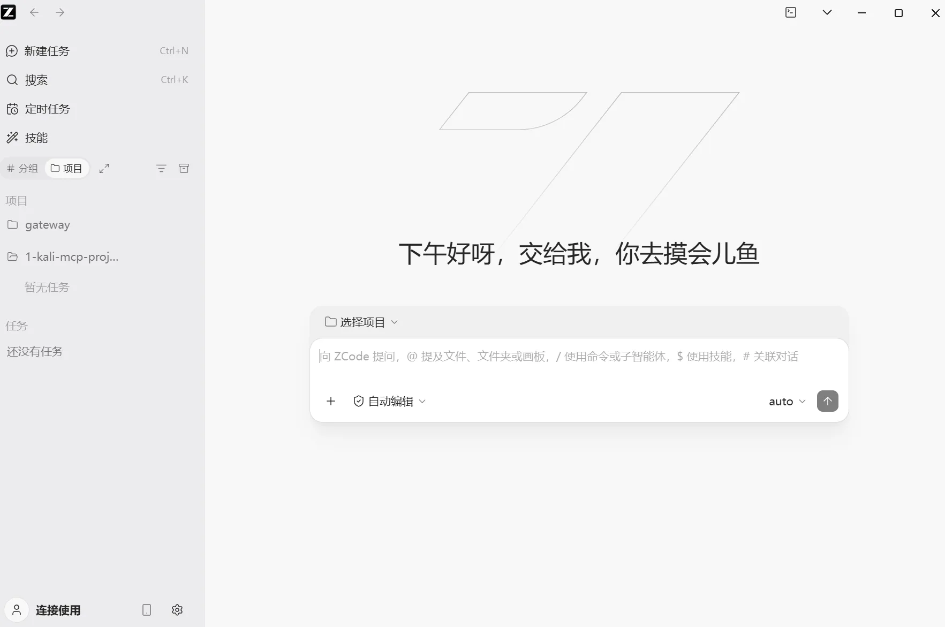Open 定时任务 scheduled tasks
This screenshot has height=627, width=945.
(97, 109)
